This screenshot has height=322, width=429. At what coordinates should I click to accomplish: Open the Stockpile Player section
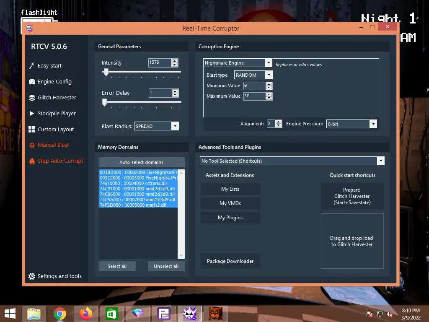pyautogui.click(x=57, y=113)
